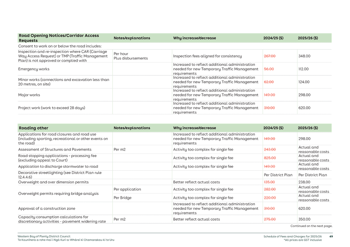
Task: Select the Roading other table heading
Action: pyautogui.click(x=33, y=128)
